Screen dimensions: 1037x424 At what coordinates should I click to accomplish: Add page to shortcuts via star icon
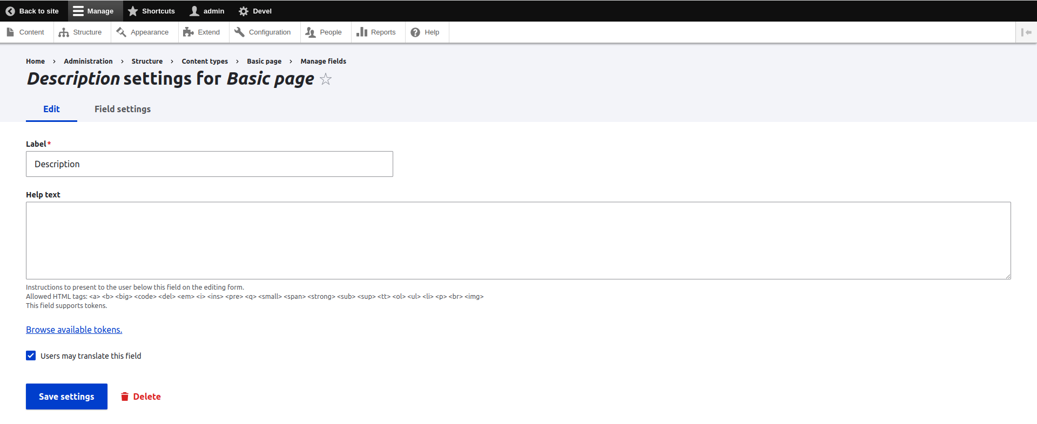click(326, 79)
